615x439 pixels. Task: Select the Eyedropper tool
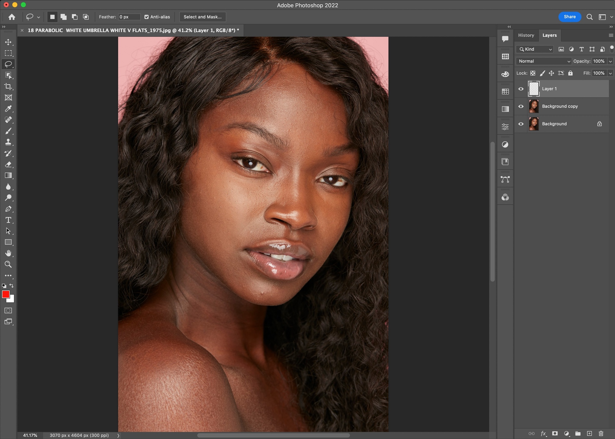click(x=8, y=109)
